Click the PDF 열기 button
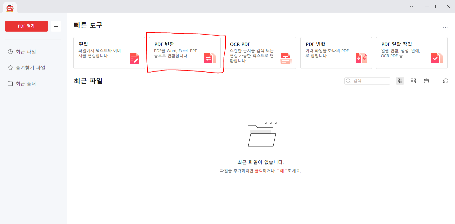This screenshot has height=224, width=455. pos(26,26)
